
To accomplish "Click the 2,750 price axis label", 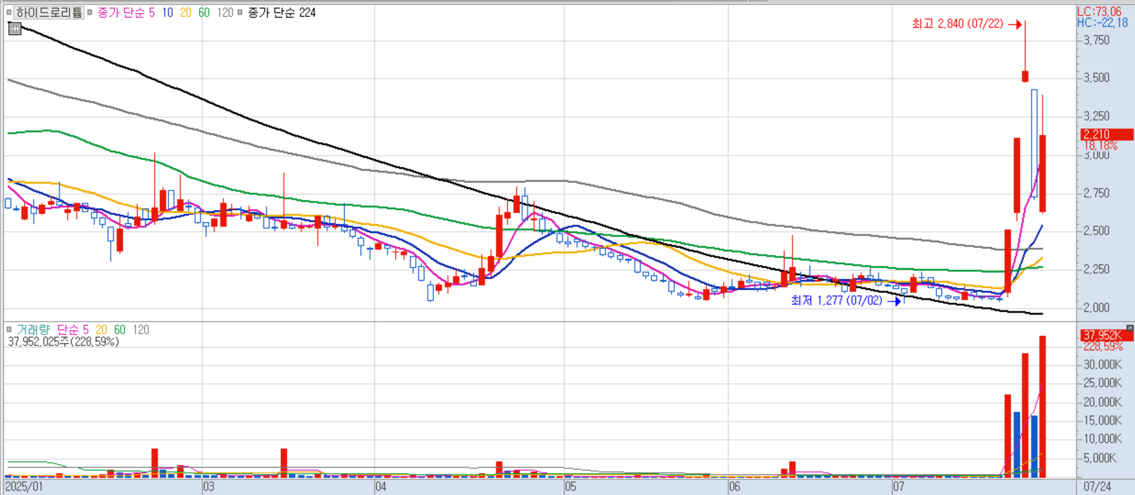I will (1097, 193).
